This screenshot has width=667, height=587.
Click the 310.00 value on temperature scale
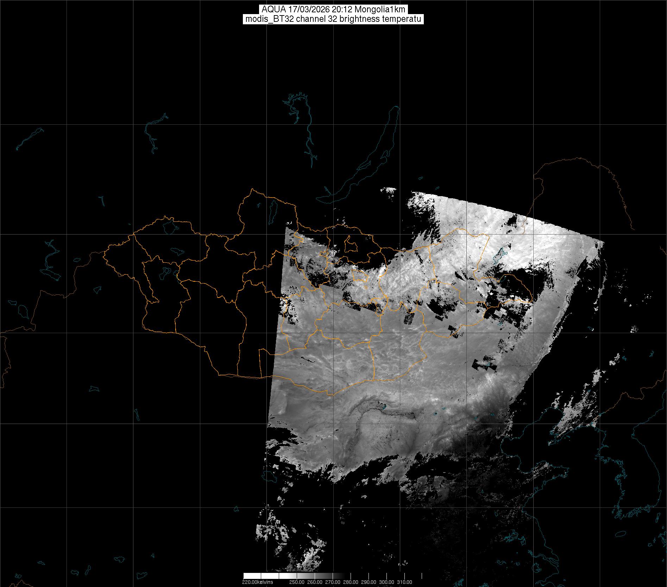tap(404, 582)
